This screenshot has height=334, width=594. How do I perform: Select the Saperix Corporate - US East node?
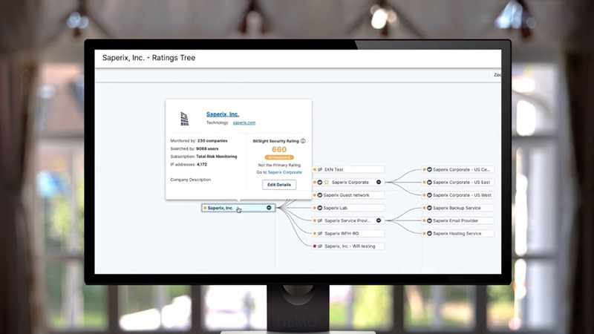pyautogui.click(x=460, y=182)
